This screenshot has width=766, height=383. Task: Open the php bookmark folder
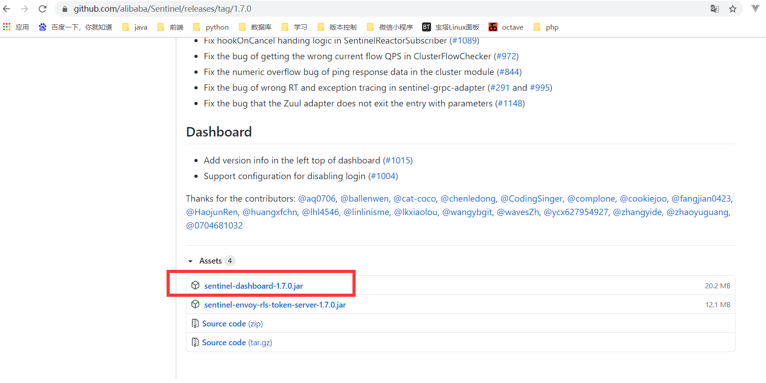click(546, 27)
